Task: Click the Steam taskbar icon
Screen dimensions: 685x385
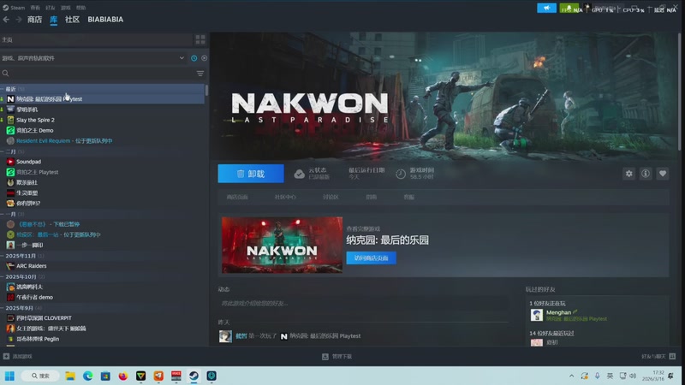Action: point(194,376)
